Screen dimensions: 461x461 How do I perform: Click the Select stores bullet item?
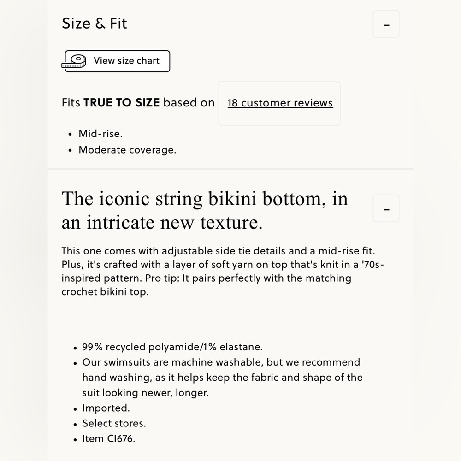[114, 423]
